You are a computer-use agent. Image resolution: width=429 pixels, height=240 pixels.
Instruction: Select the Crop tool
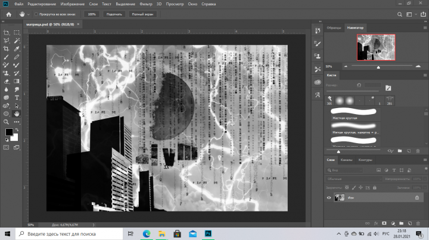pyautogui.click(x=6, y=49)
